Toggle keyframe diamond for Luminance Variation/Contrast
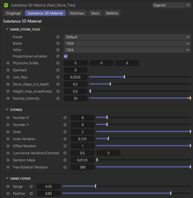The image size is (193, 198). pos(8,153)
